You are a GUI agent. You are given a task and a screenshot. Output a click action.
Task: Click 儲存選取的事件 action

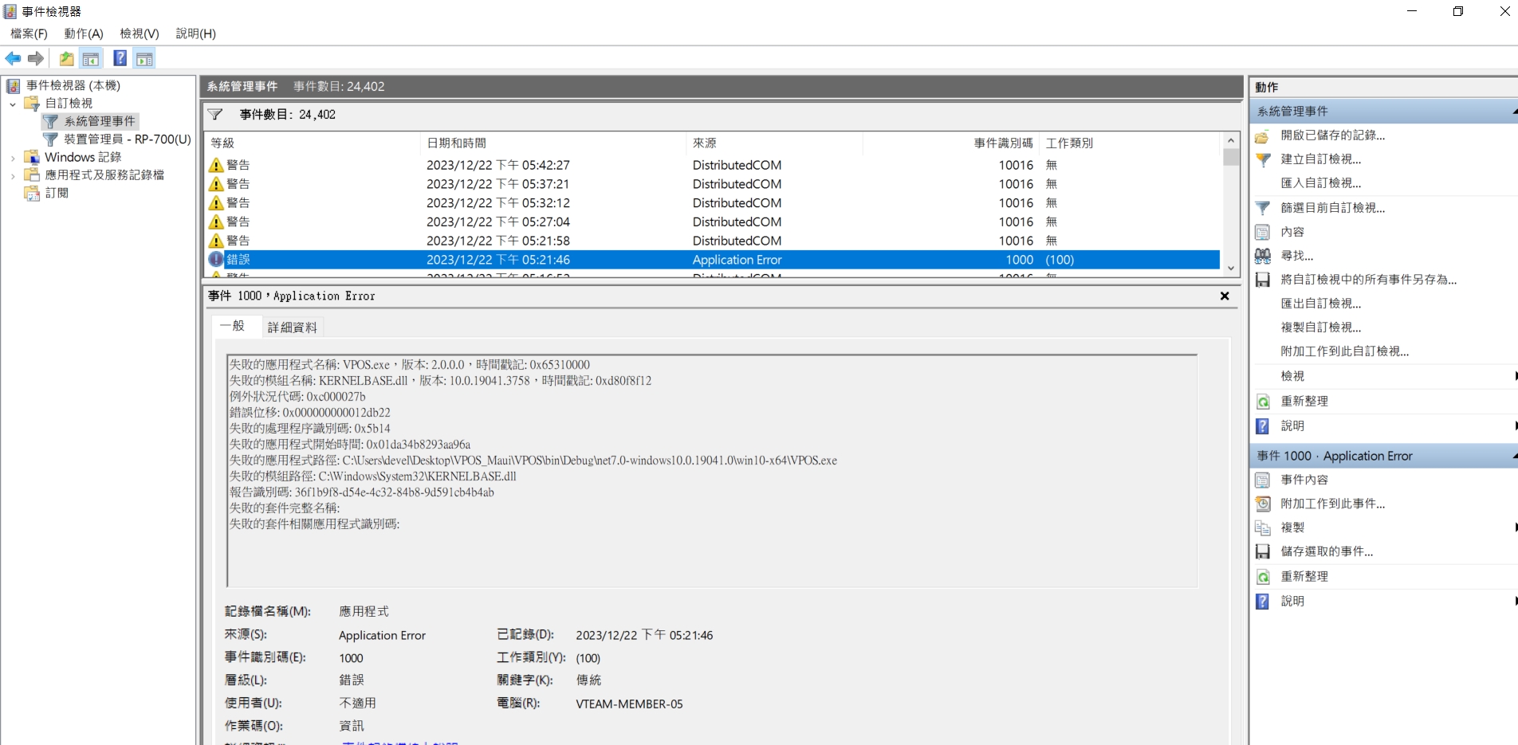coord(1327,551)
